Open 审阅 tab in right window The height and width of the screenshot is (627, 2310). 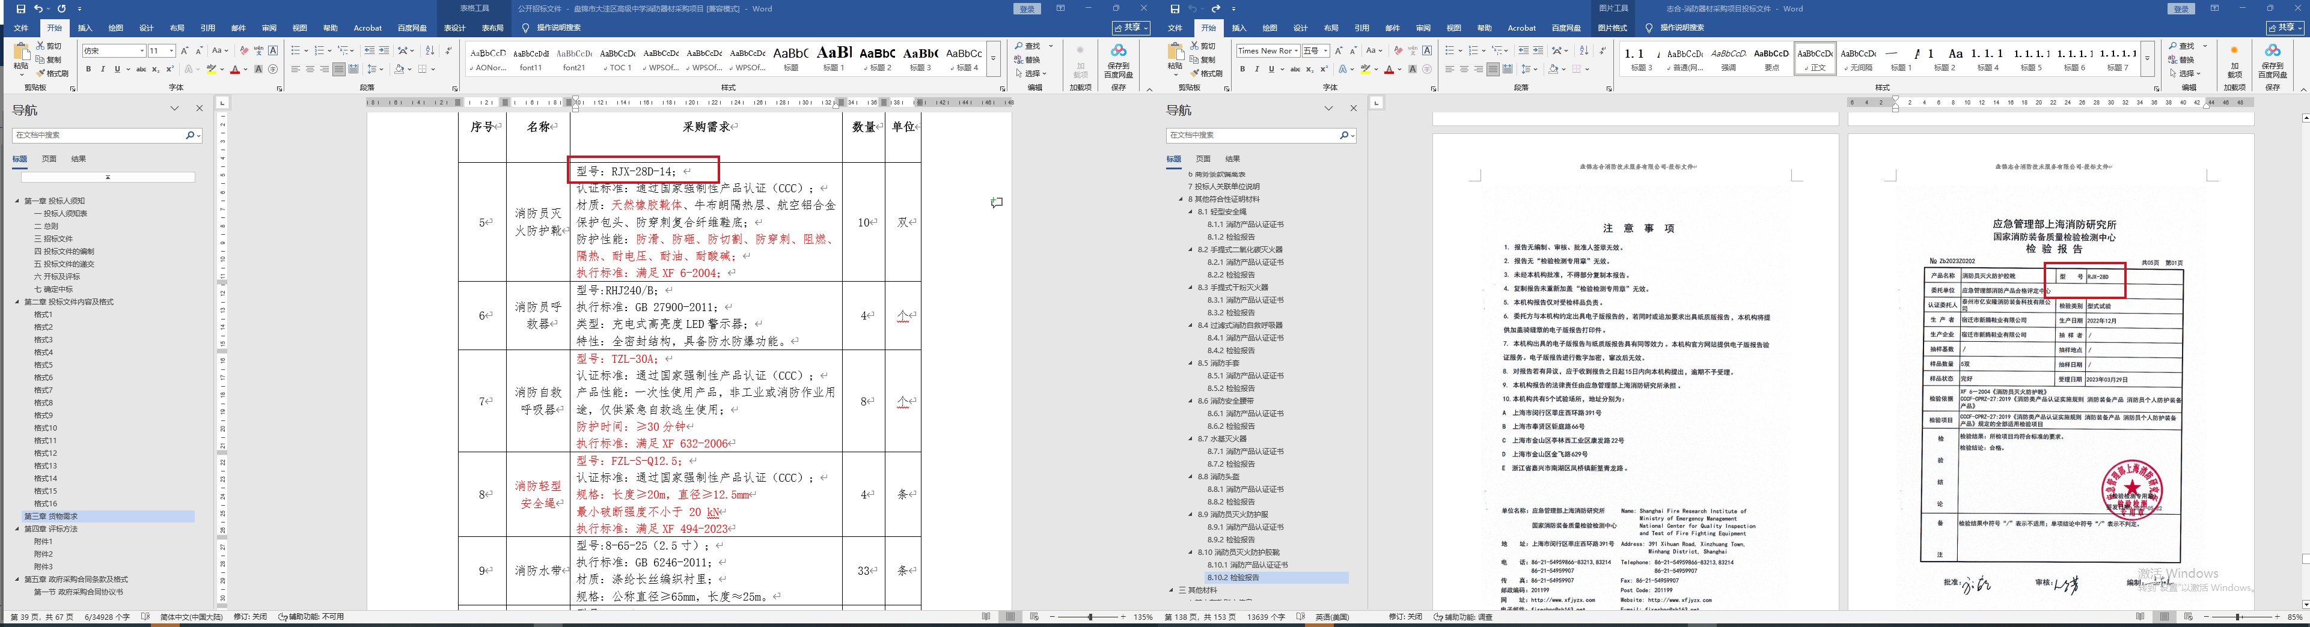click(x=1423, y=28)
